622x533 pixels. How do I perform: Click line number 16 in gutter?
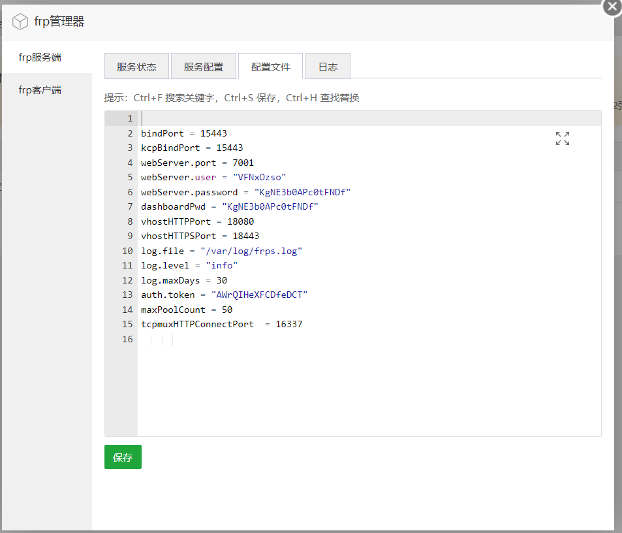[x=127, y=339]
